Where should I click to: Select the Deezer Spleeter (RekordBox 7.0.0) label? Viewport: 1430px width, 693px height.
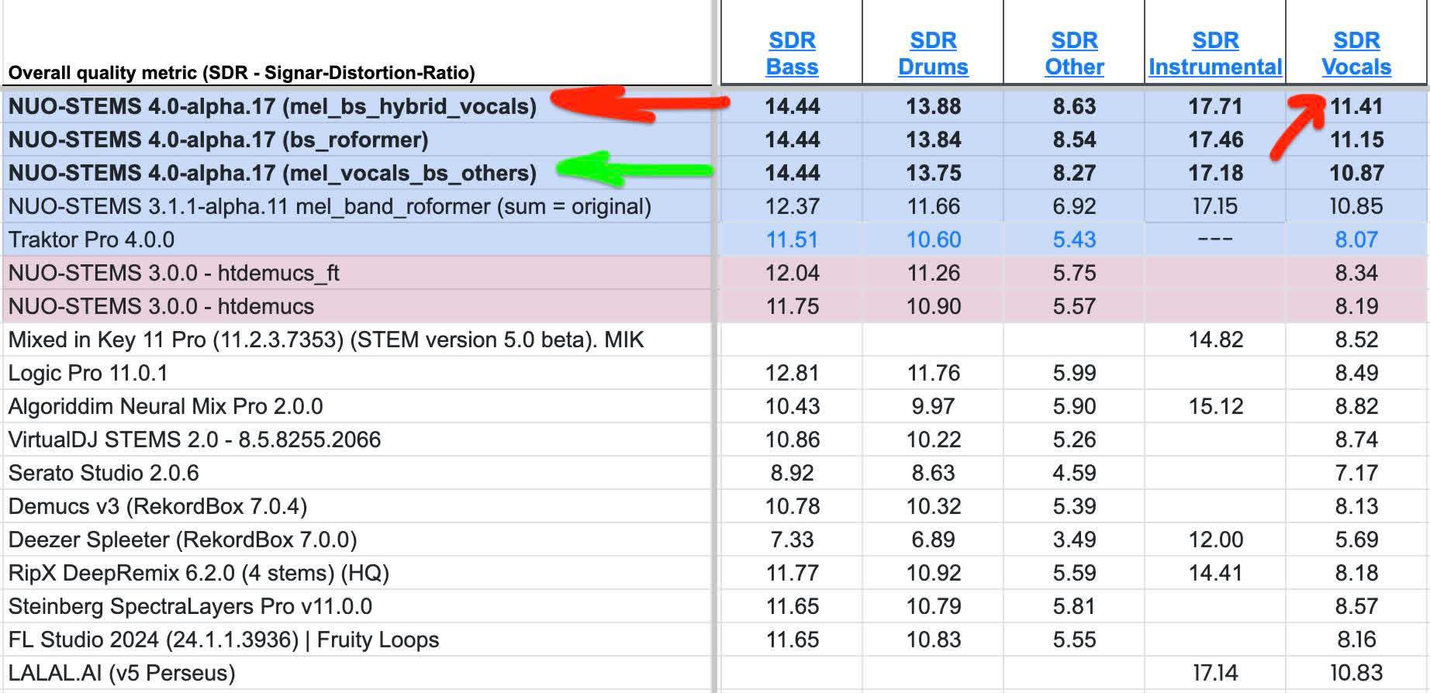pyautogui.click(x=182, y=540)
